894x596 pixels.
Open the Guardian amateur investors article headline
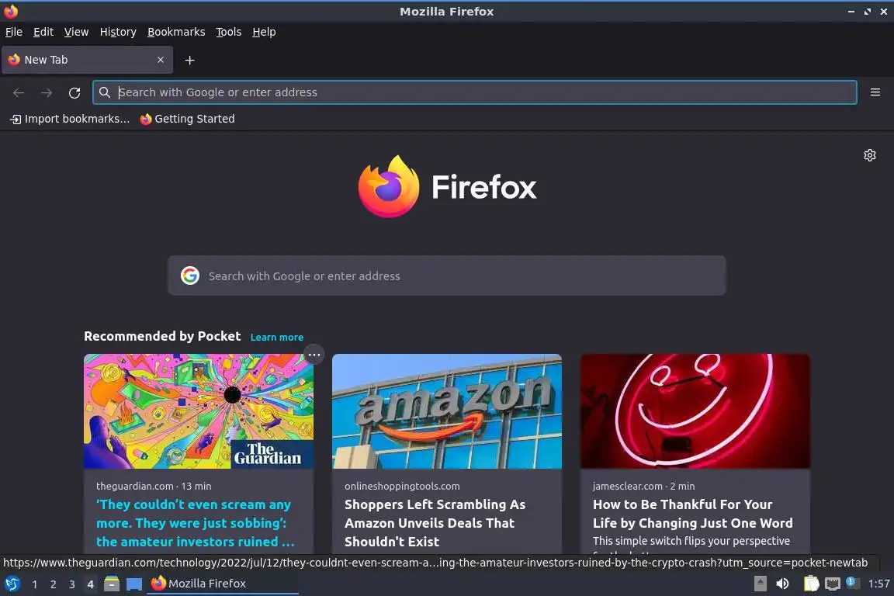[195, 523]
